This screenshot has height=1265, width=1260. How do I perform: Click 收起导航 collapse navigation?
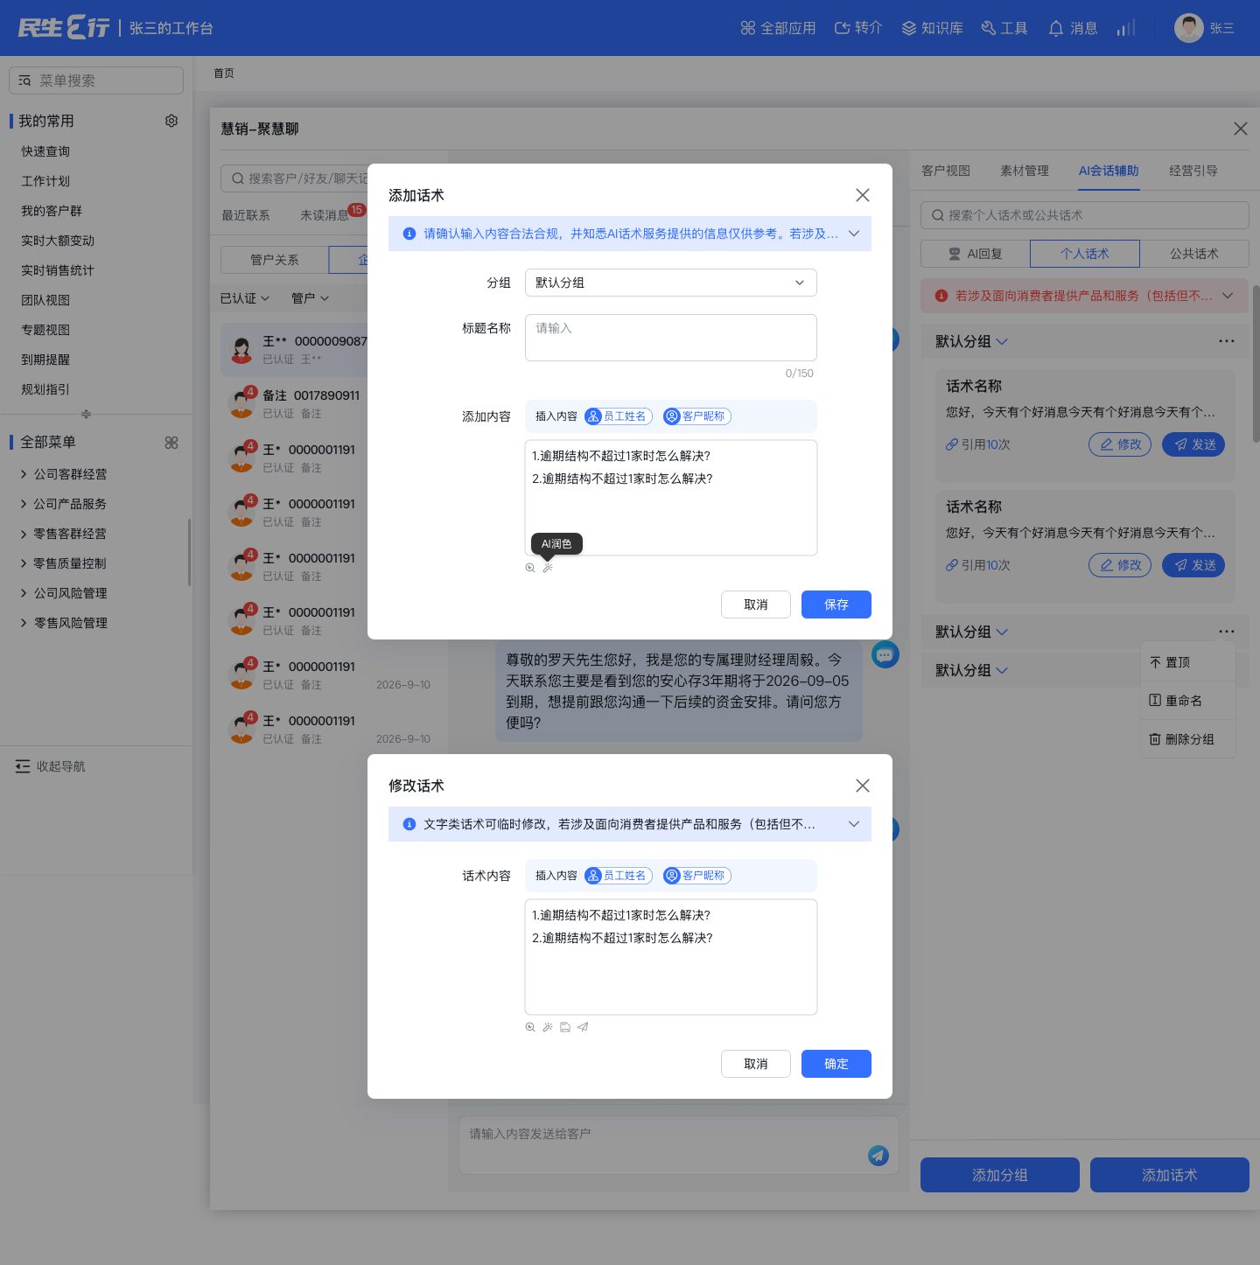(x=50, y=766)
